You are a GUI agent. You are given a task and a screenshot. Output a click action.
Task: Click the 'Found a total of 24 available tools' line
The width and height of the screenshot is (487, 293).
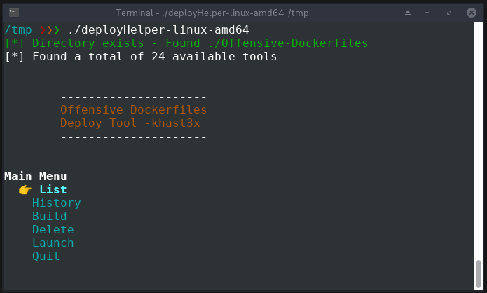[x=155, y=57]
